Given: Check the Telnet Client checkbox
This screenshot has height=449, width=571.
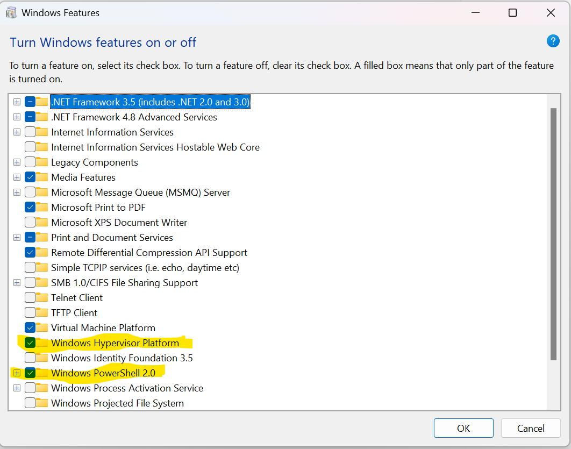Looking at the screenshot, I should (30, 297).
